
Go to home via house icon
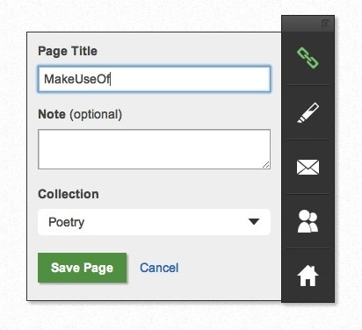pyautogui.click(x=308, y=276)
